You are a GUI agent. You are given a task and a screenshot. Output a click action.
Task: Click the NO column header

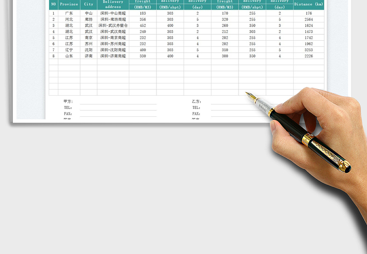pyautogui.click(x=53, y=4)
